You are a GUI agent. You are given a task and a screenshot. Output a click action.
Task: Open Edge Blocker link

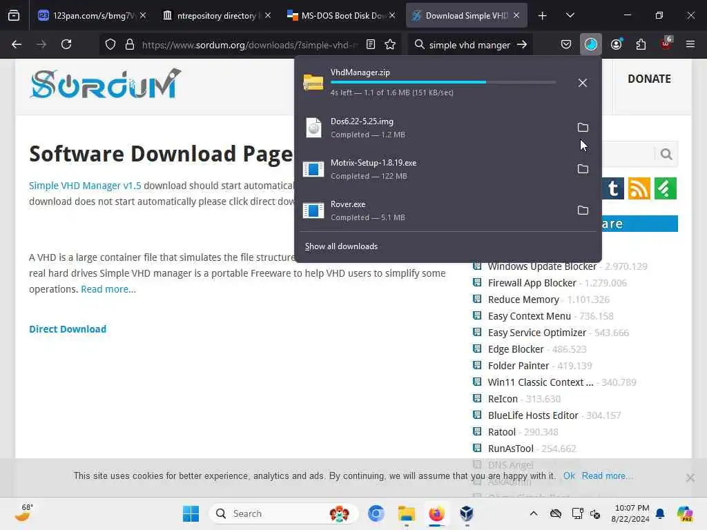pyautogui.click(x=516, y=349)
